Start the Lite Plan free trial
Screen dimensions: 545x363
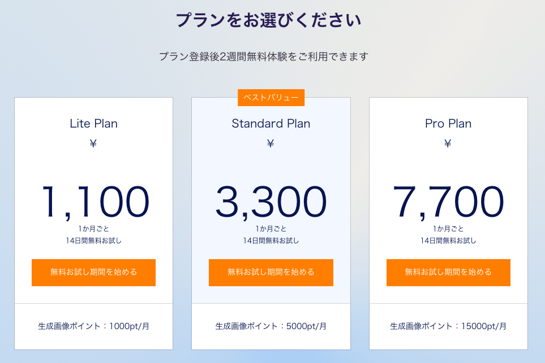pyautogui.click(x=93, y=272)
